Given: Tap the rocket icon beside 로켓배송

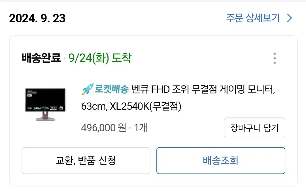Looking at the screenshot, I should 87,89.
